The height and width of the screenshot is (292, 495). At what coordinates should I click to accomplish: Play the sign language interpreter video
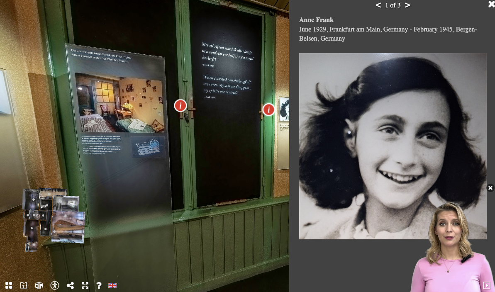[486, 285]
